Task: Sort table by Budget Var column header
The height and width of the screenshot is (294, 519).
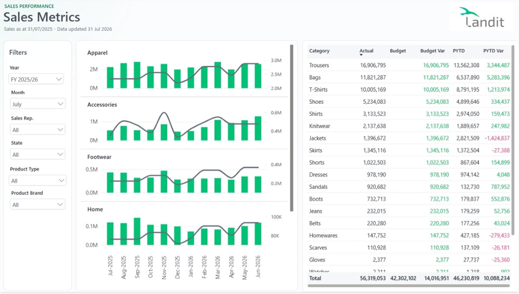Action: [x=432, y=51]
